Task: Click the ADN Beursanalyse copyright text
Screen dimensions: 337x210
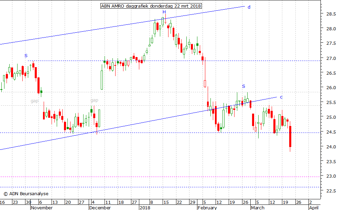Action: point(26,193)
